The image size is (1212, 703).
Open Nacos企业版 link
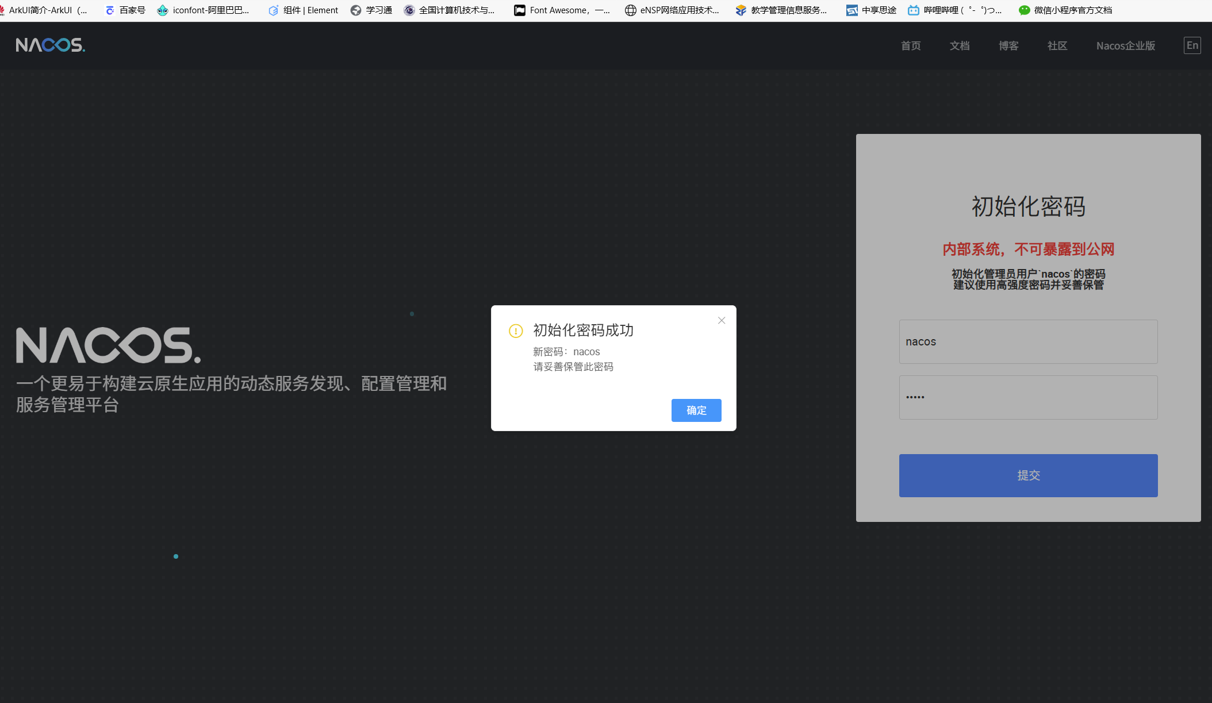[x=1125, y=46]
